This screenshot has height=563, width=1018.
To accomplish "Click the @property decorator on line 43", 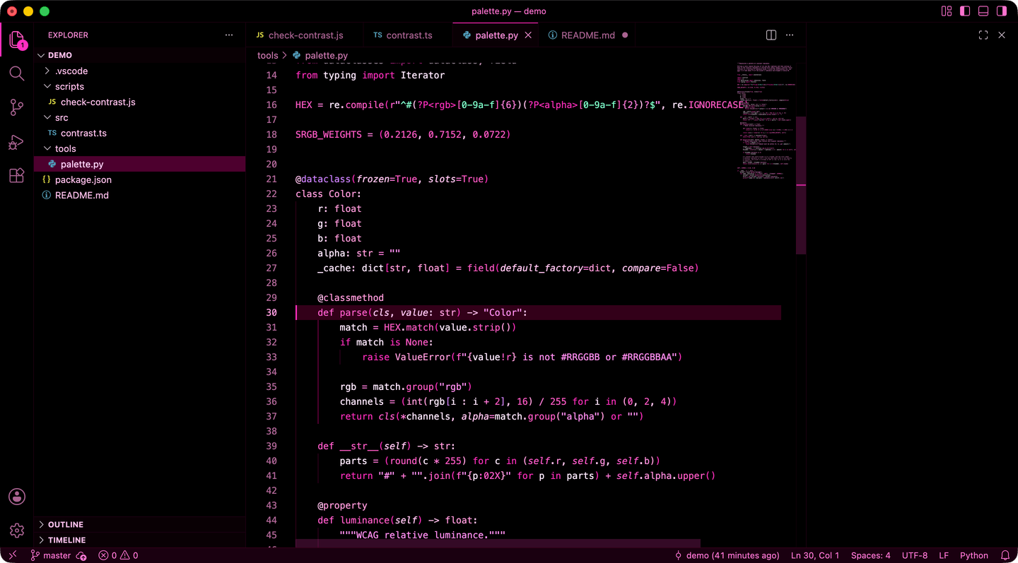I will (x=342, y=505).
